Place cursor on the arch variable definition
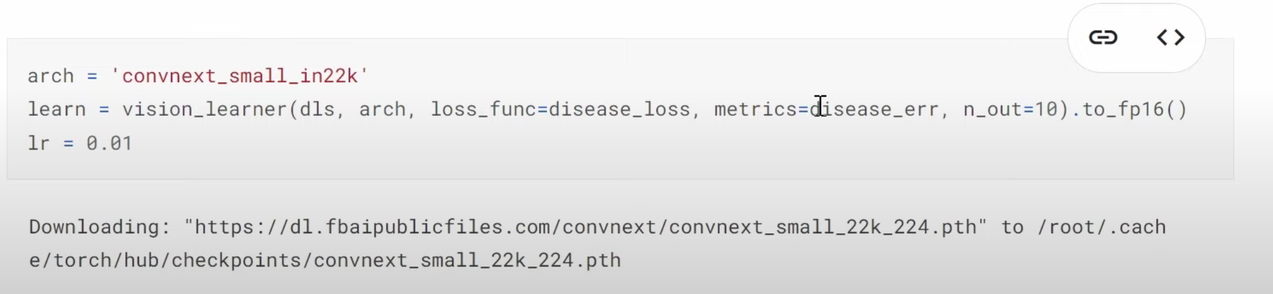Screen dimensions: 1273x294 coord(51,76)
